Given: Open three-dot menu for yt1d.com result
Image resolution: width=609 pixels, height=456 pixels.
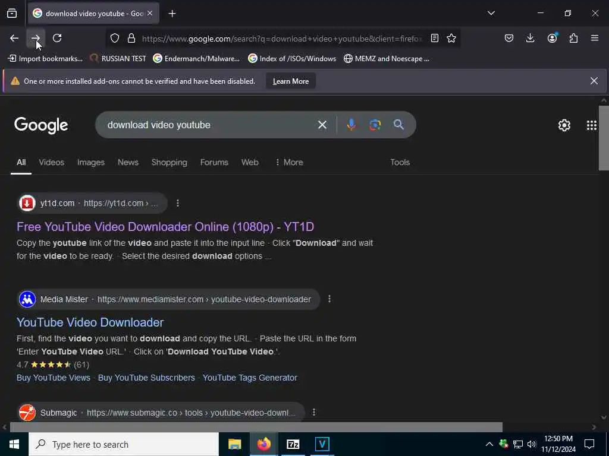Looking at the screenshot, I should click(x=177, y=203).
